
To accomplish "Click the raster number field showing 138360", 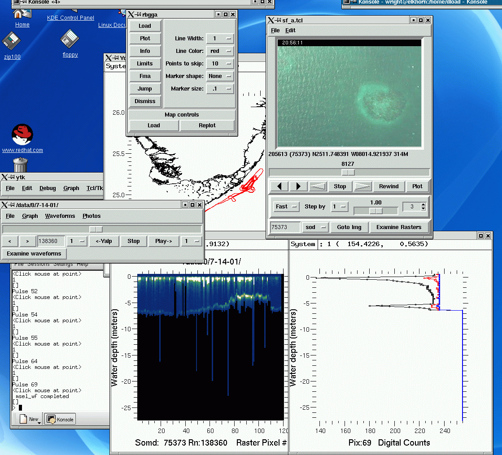I will pyautogui.click(x=51, y=241).
